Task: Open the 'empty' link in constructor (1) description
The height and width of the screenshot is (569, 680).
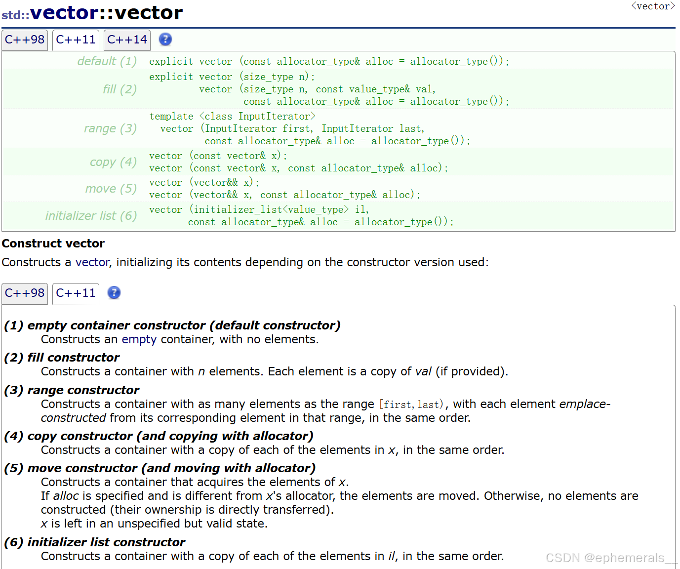Action: click(x=139, y=339)
